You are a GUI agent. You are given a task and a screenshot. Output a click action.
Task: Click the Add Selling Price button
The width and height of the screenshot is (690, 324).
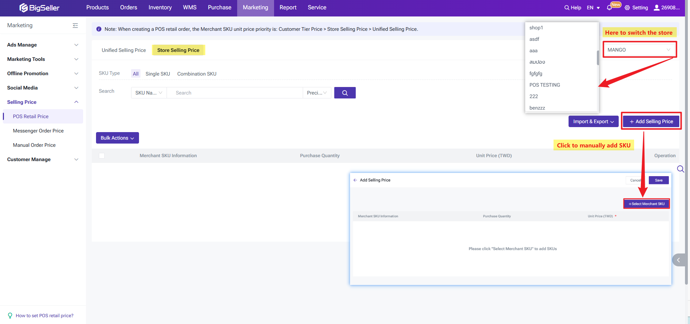click(651, 121)
